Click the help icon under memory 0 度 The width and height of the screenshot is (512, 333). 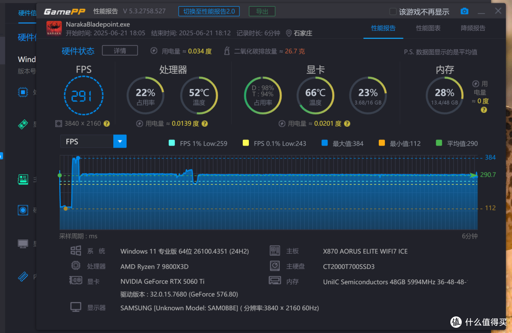(484, 110)
